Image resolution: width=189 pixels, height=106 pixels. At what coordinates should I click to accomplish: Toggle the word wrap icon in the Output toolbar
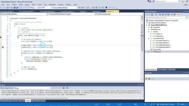pos(67,88)
